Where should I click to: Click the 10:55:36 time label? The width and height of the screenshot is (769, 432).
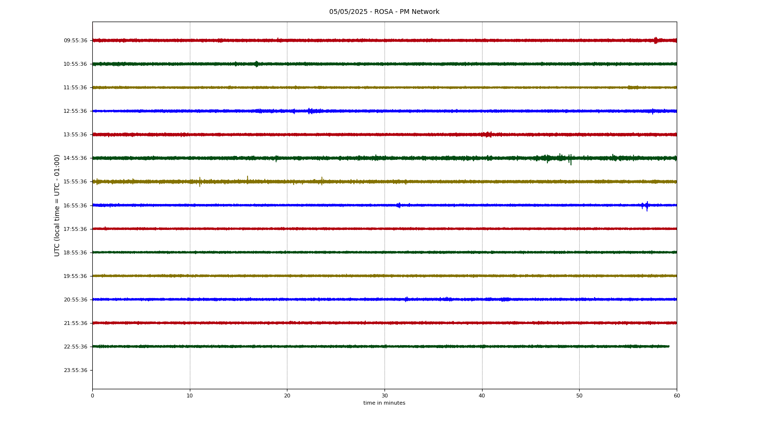pos(75,64)
